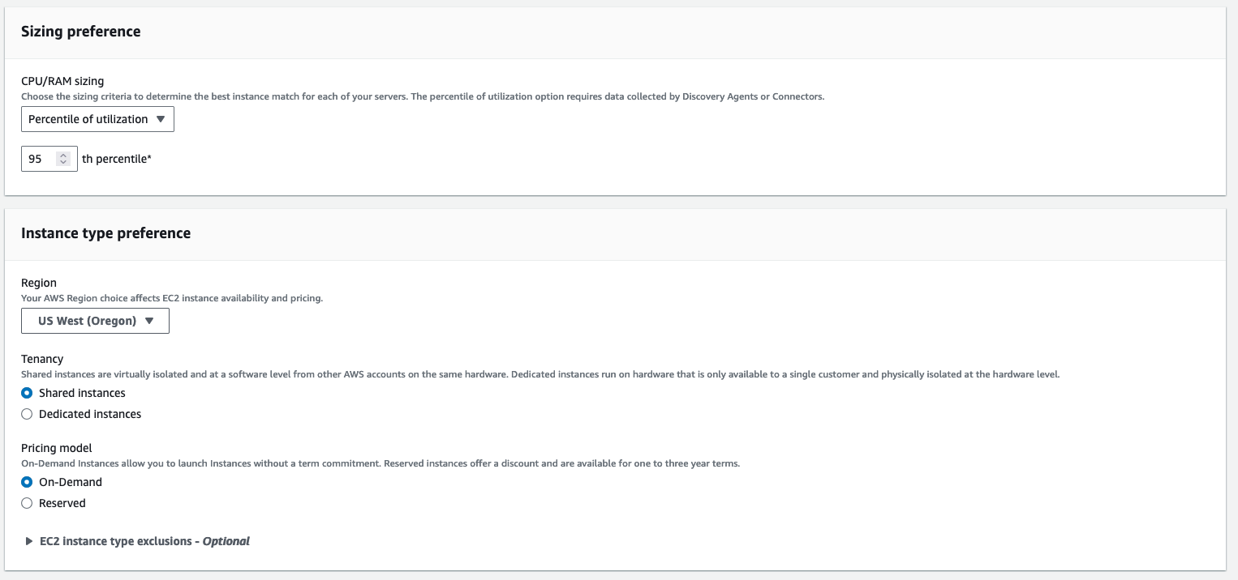
Task: Click the Sizing preference section header
Action: point(80,32)
